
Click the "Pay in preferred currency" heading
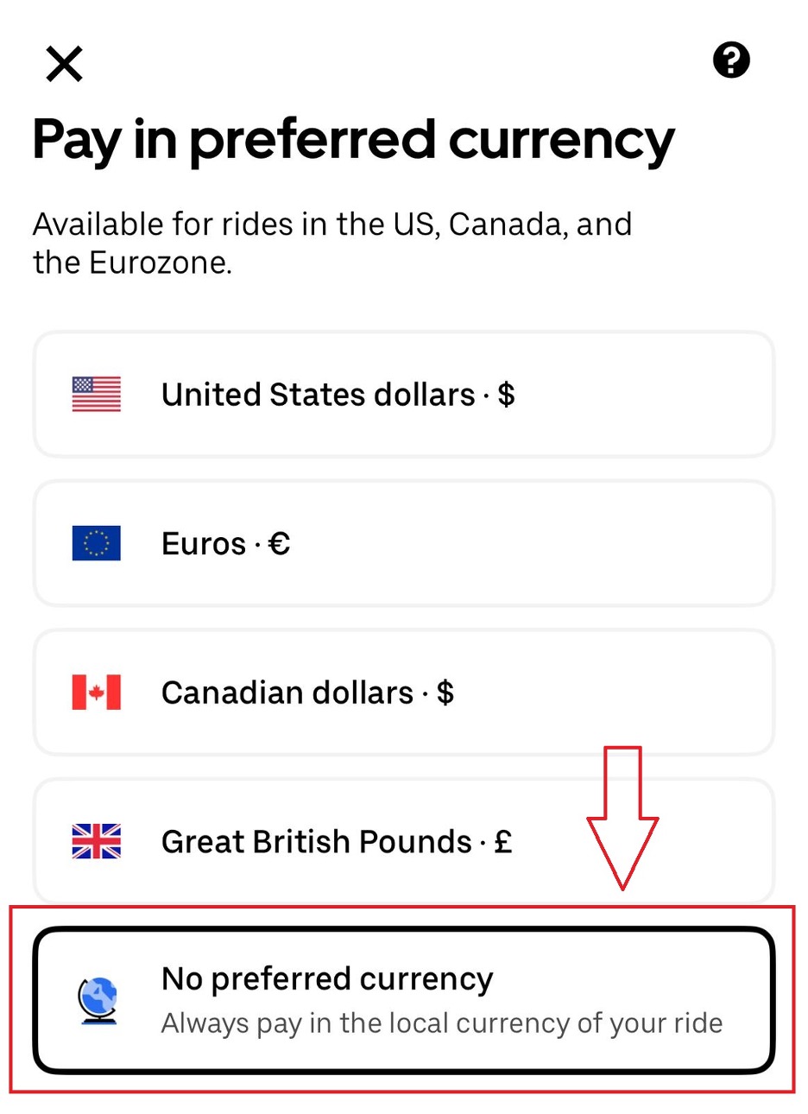[353, 140]
